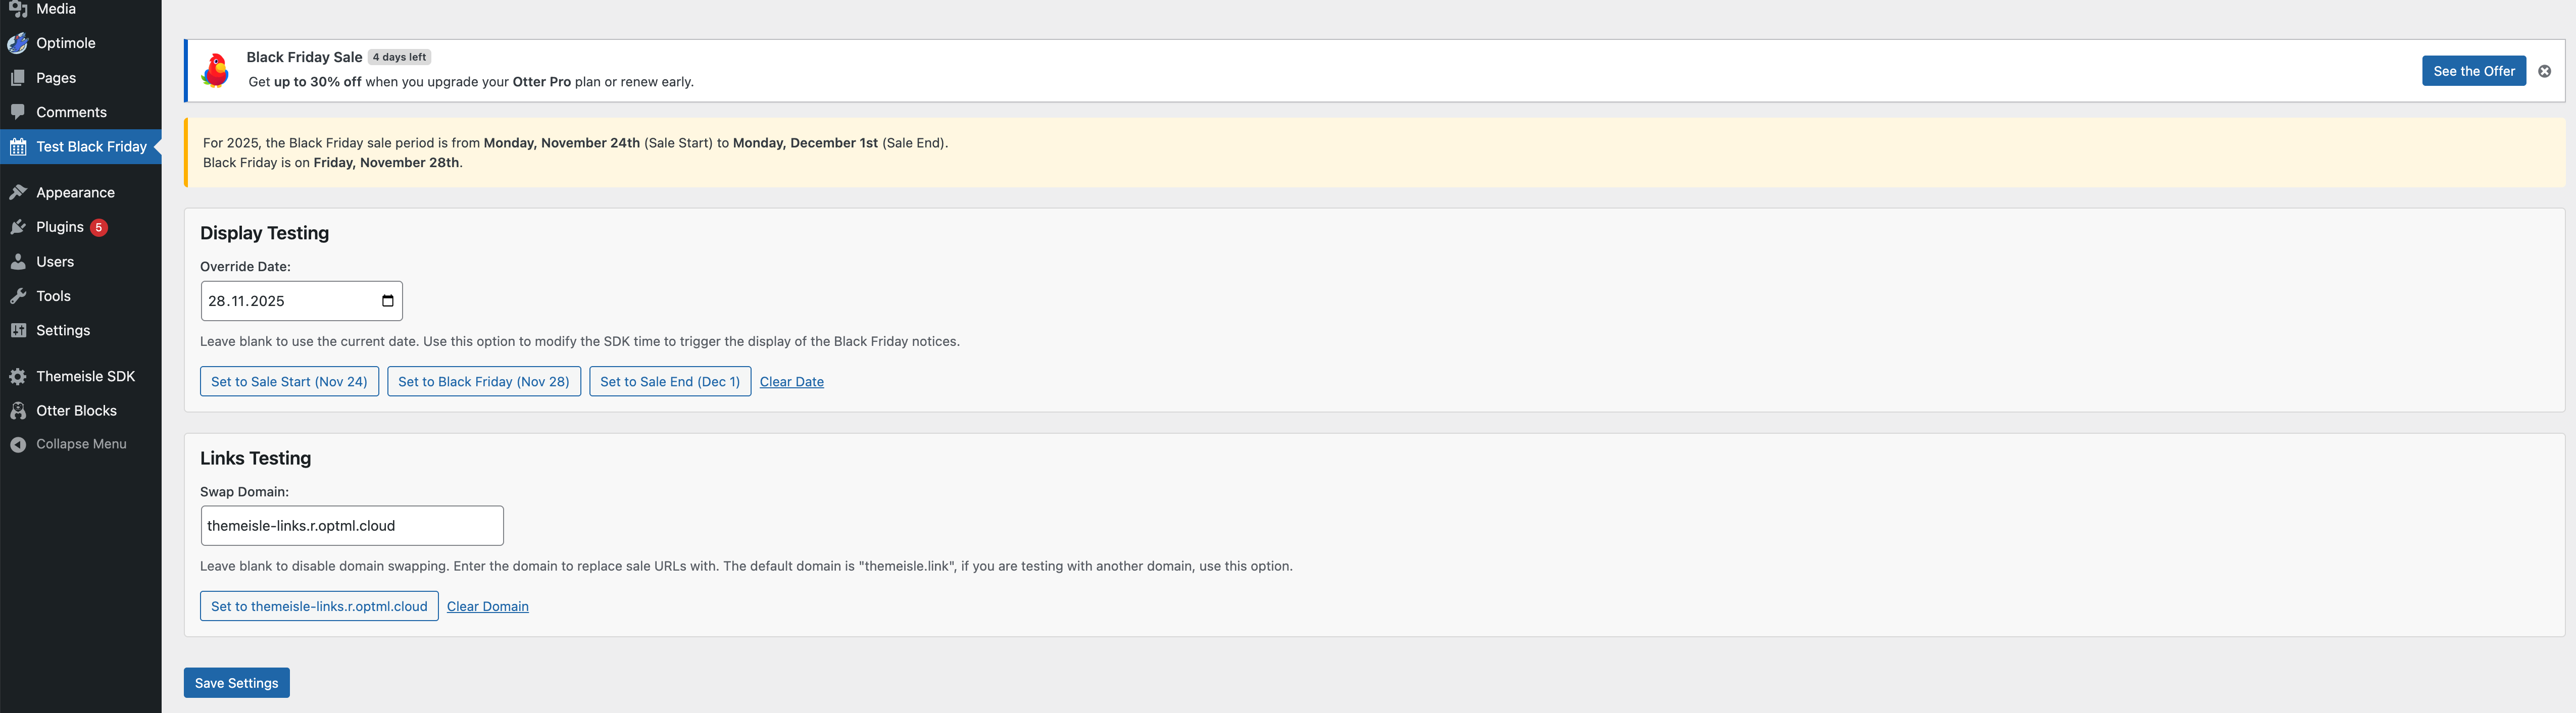The width and height of the screenshot is (2576, 713).
Task: Click the Clear Date link
Action: (x=792, y=382)
